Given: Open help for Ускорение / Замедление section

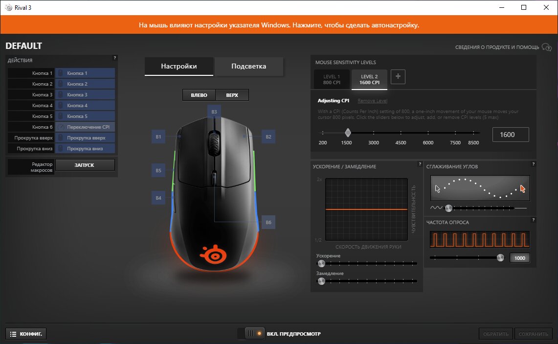Looking at the screenshot, I should click(x=420, y=164).
